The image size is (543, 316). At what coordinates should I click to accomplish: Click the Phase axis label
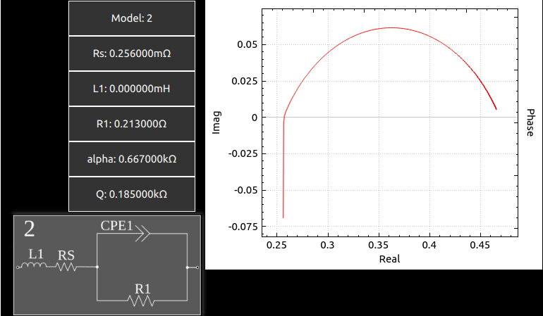(x=532, y=122)
